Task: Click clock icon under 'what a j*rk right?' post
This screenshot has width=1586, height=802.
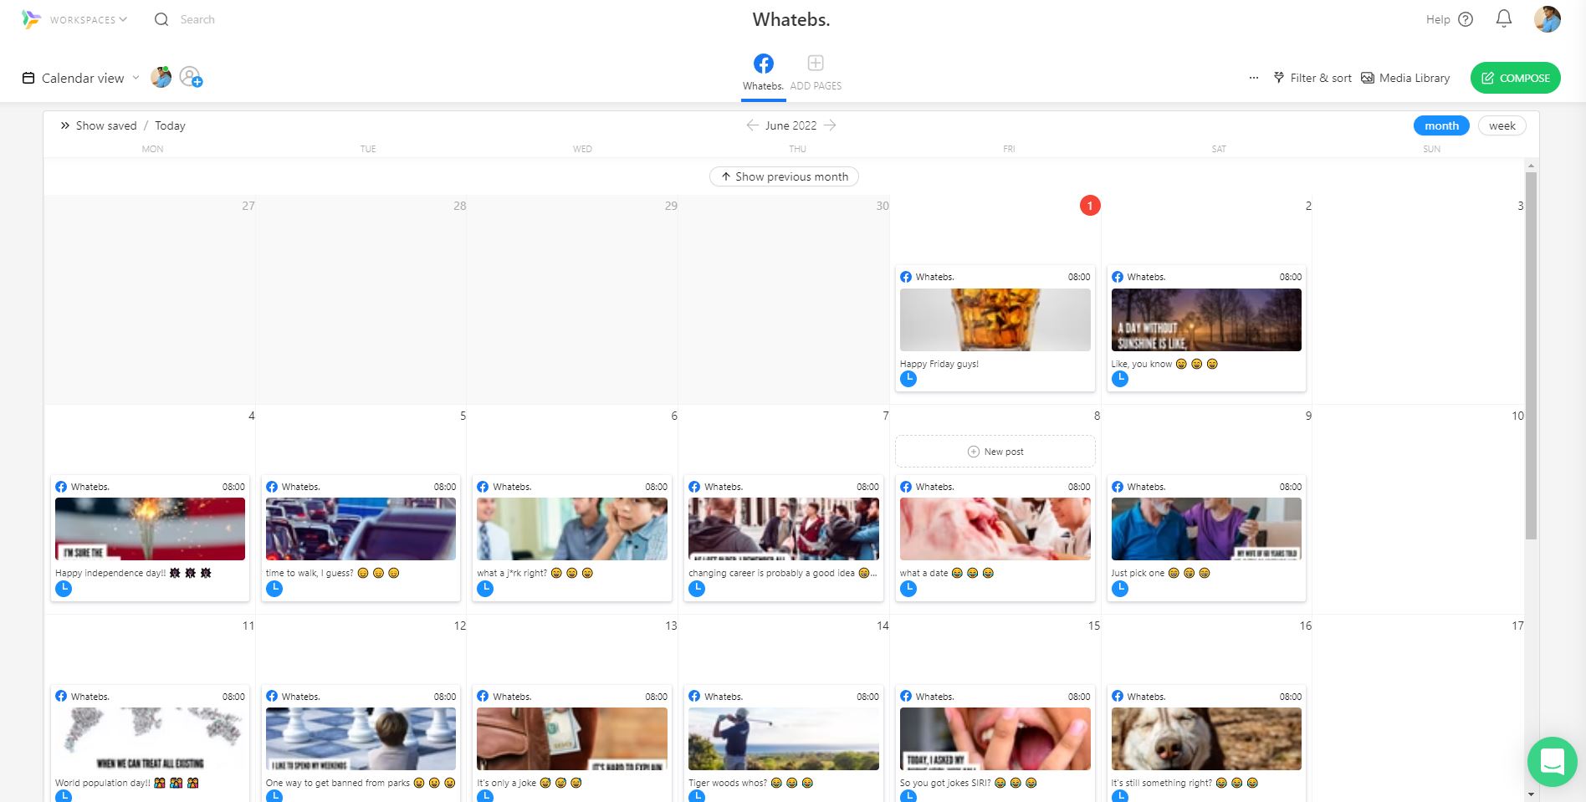Action: [x=485, y=589]
